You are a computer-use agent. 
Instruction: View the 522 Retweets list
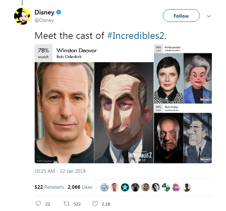49,187
